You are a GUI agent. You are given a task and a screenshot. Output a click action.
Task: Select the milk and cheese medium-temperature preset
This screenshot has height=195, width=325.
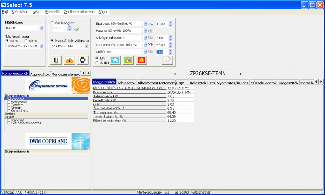point(128,60)
